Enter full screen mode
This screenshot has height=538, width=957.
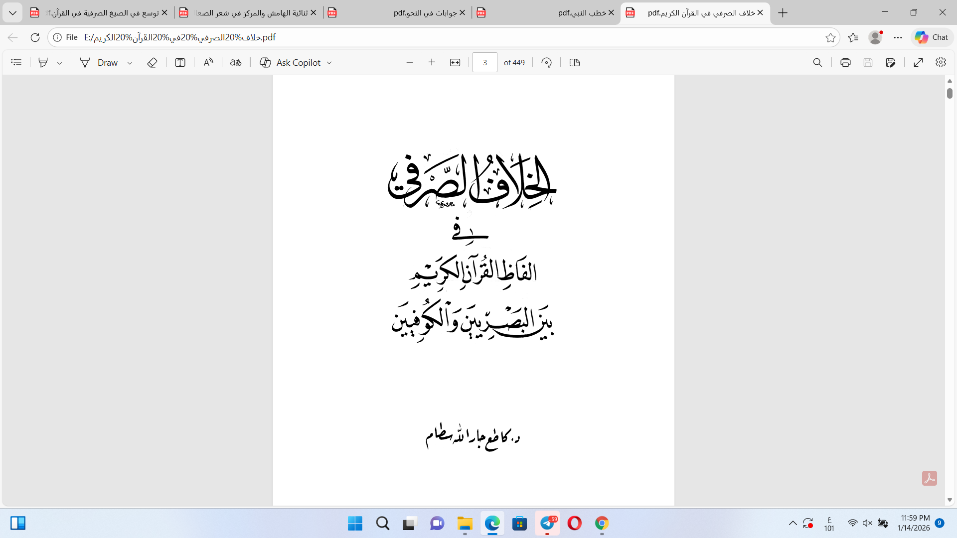(918, 62)
